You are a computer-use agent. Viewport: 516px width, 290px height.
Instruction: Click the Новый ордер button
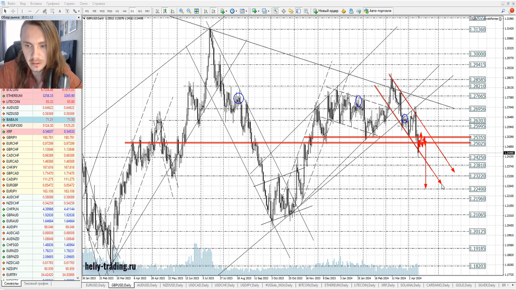coord(326,11)
